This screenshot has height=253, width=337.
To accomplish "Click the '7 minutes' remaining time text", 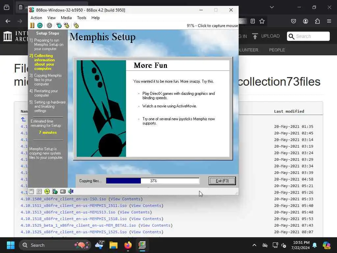I will [x=48, y=132].
